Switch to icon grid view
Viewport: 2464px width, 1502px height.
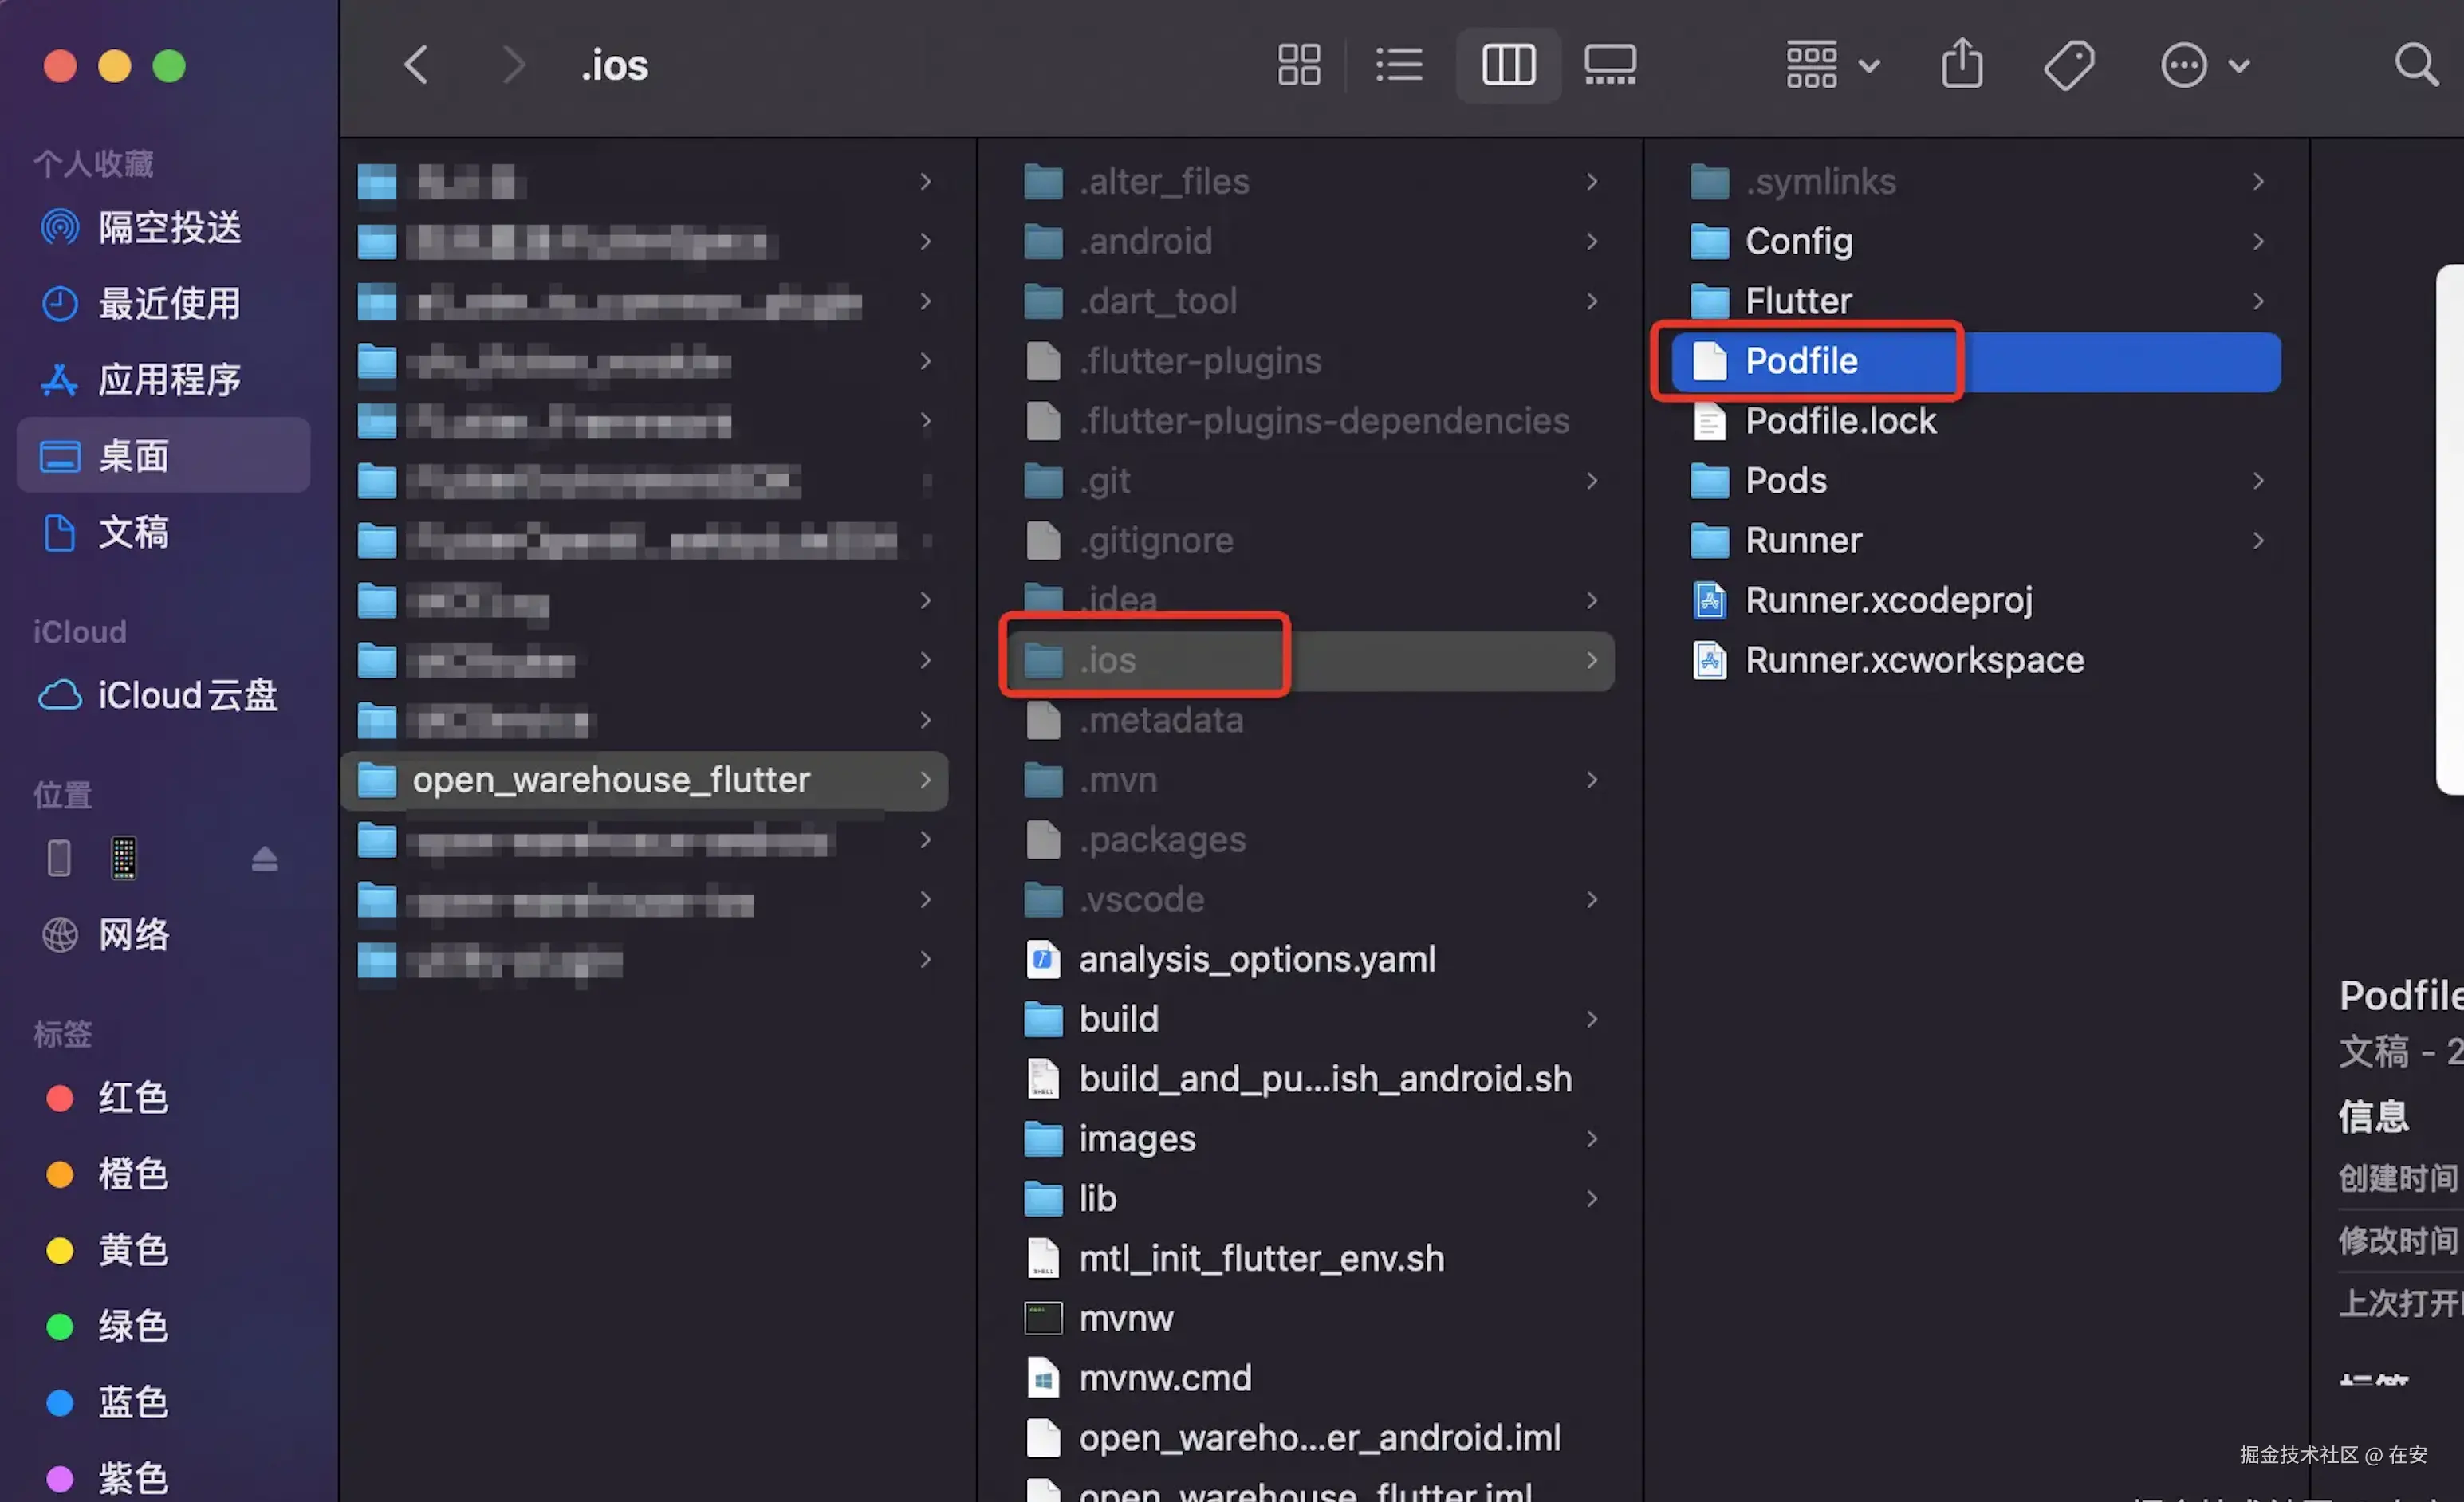(x=1298, y=65)
